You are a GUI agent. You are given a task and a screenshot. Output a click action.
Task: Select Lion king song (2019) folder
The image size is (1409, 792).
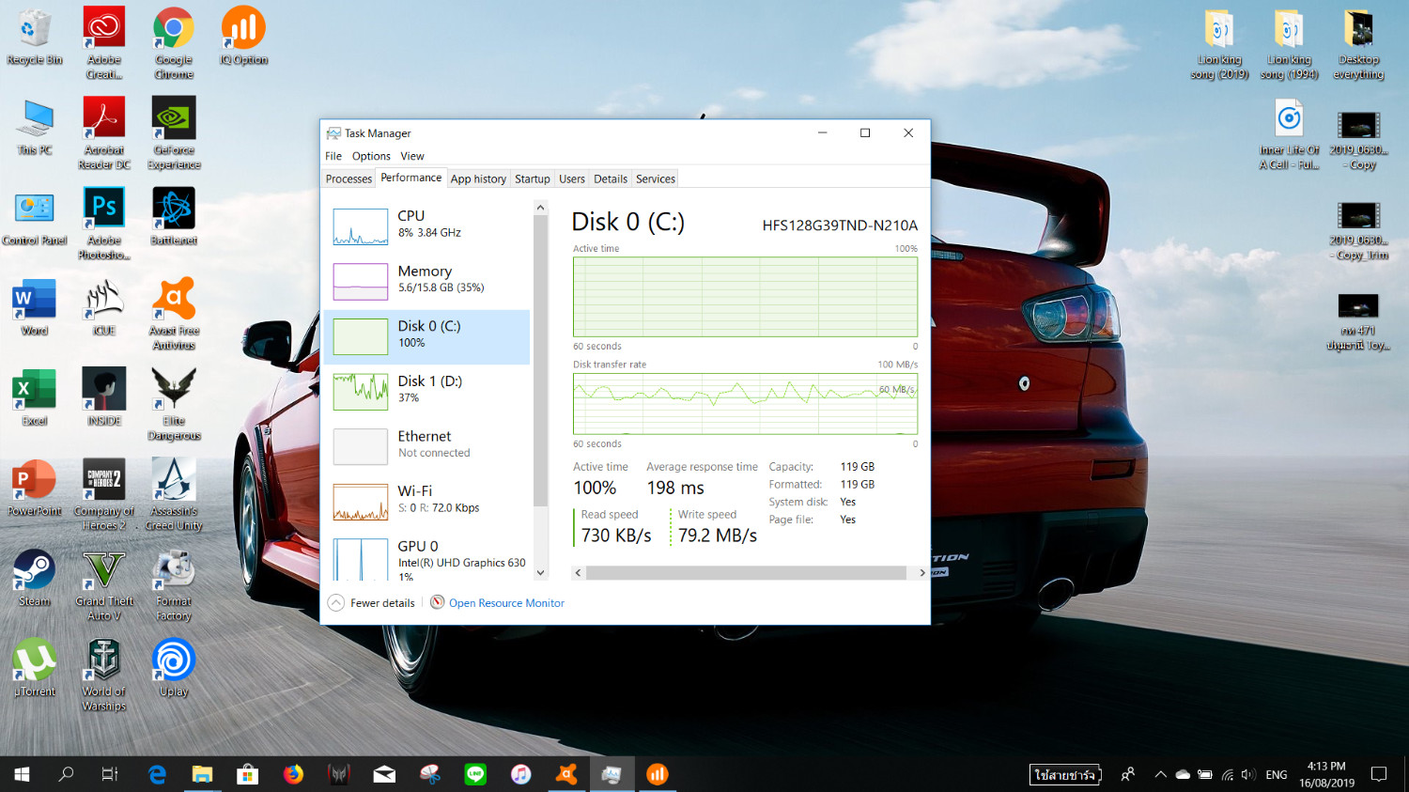1219,43
